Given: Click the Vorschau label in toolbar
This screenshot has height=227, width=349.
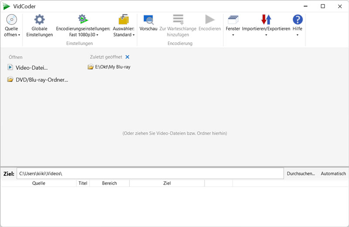Looking at the screenshot, I should [148, 29].
